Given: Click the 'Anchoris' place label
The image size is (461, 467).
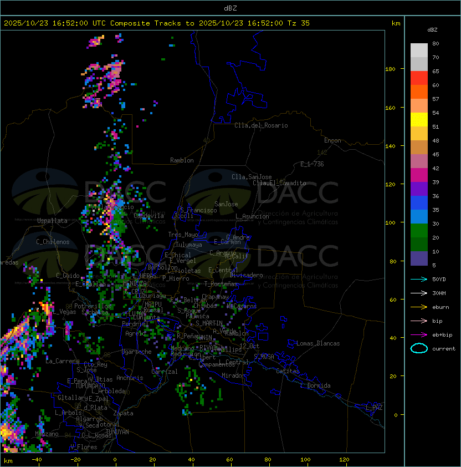Looking at the screenshot, I should 130,378.
